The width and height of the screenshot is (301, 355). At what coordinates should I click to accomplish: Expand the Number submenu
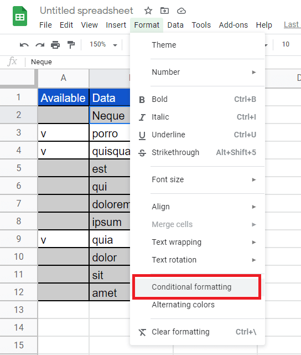198,72
